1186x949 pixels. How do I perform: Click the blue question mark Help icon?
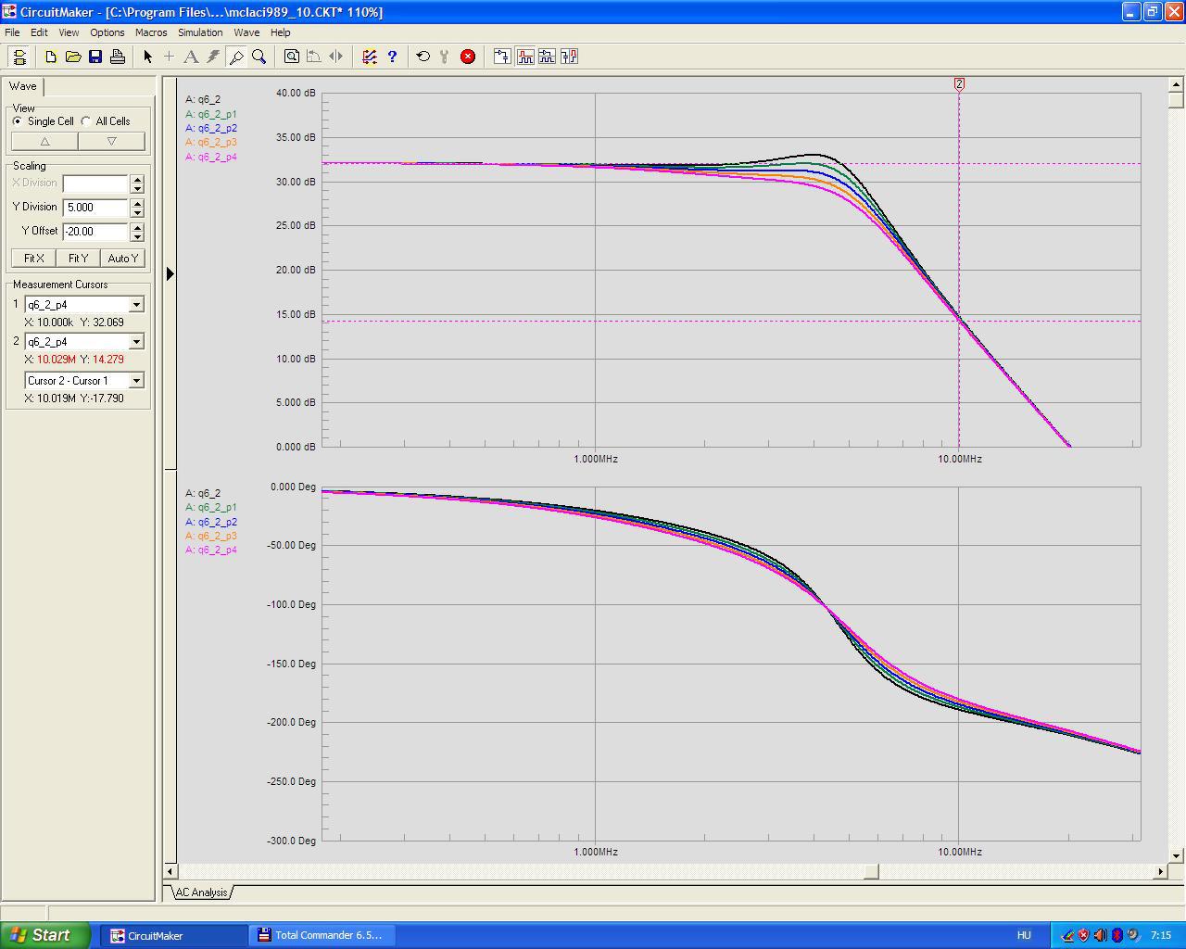pyautogui.click(x=392, y=57)
